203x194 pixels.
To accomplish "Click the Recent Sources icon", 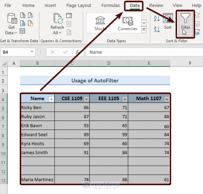I will point(30,15).
